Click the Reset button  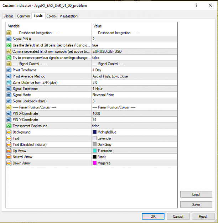[x=203, y=216]
